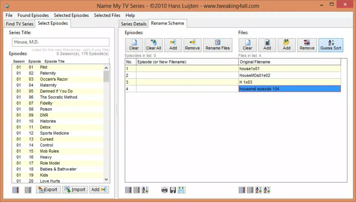Select the file house1x01
356x202 pixels.
[290, 69]
